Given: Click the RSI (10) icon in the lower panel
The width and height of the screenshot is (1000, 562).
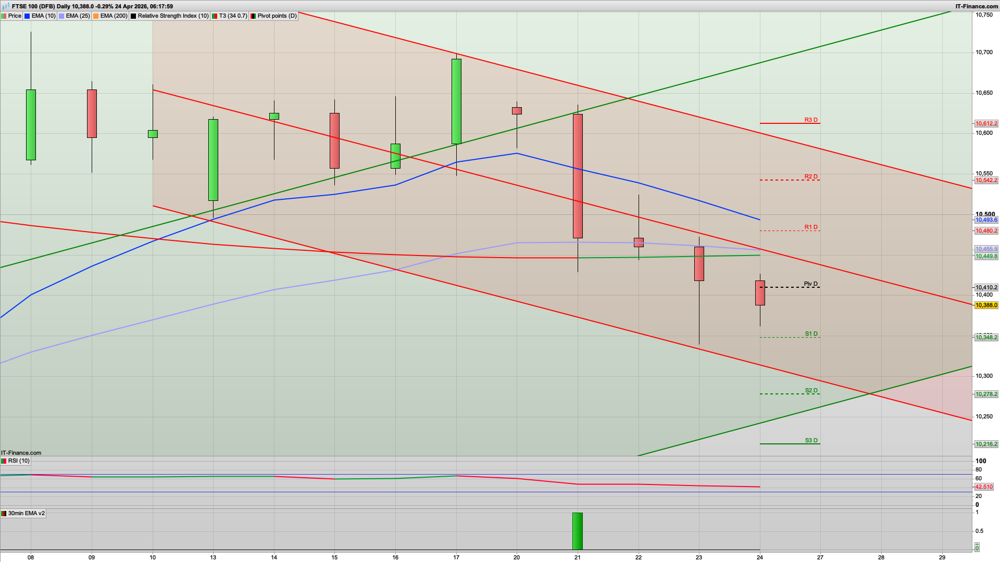Looking at the screenshot, I should click(x=4, y=461).
